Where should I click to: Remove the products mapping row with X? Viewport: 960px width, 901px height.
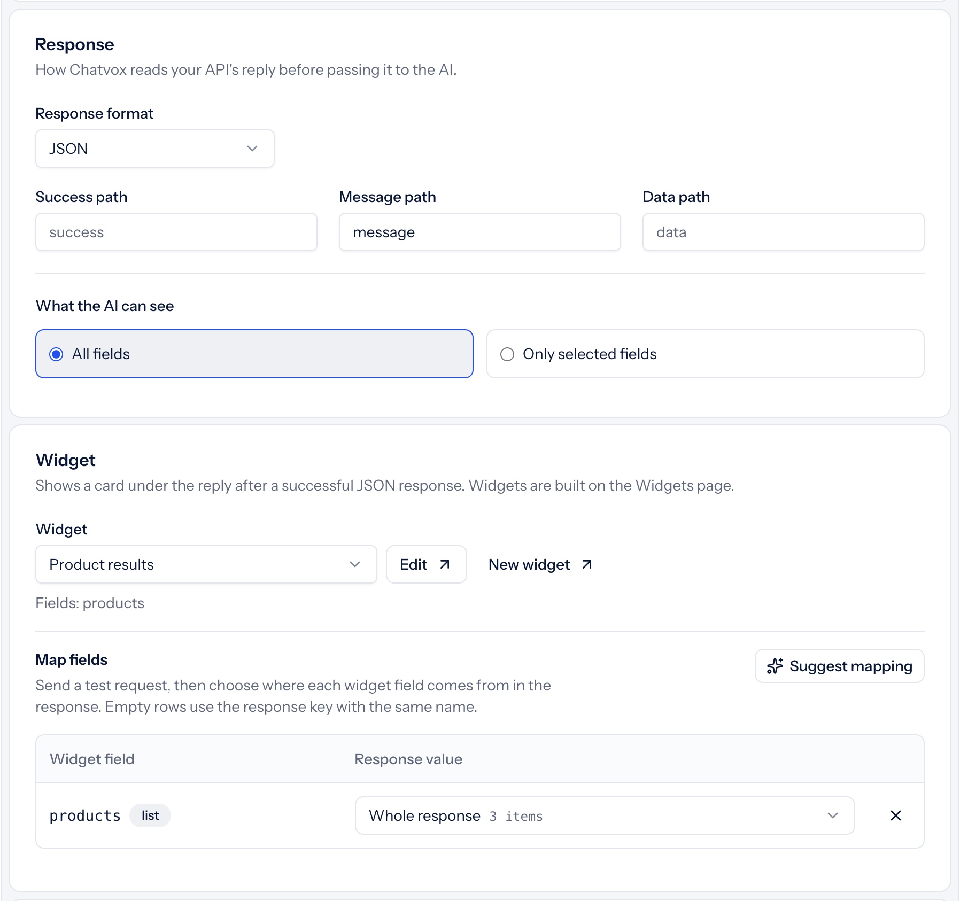pos(896,815)
